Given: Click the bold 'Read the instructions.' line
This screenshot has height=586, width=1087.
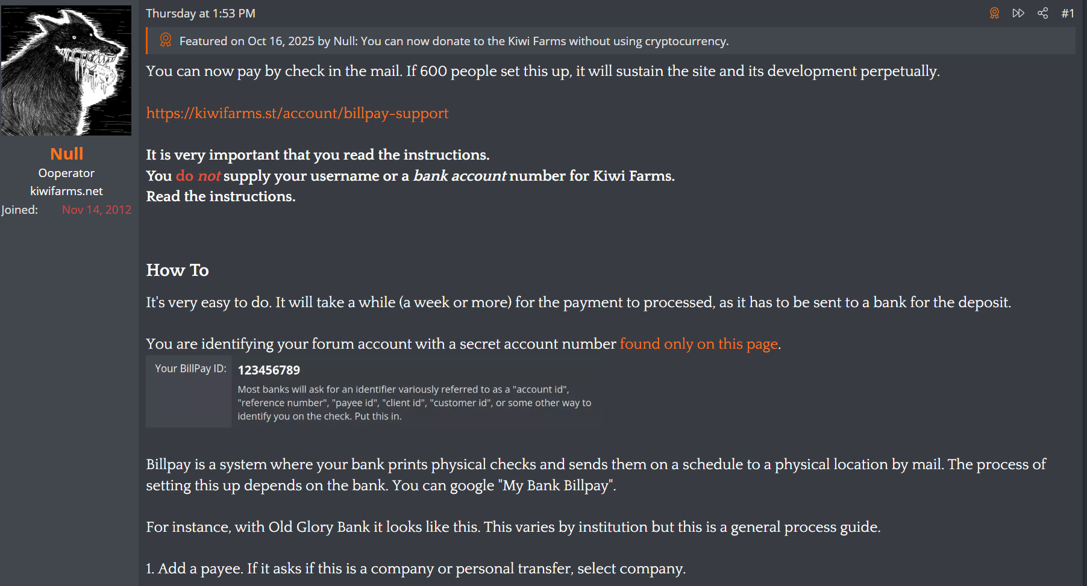Looking at the screenshot, I should [221, 196].
